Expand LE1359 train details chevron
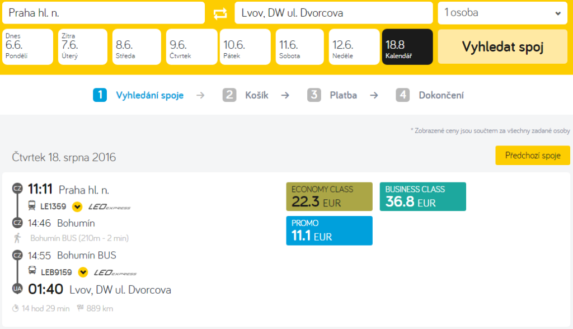The height and width of the screenshot is (329, 573). point(77,206)
